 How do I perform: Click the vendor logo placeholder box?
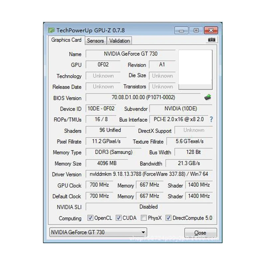coord(195,69)
